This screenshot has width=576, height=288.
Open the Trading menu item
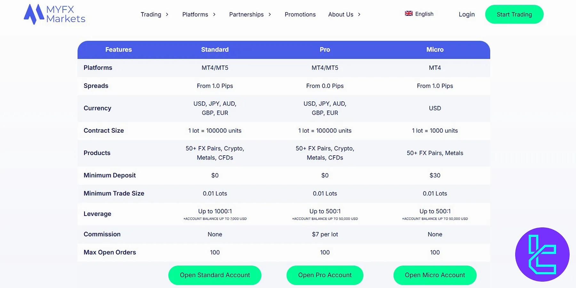[151, 14]
